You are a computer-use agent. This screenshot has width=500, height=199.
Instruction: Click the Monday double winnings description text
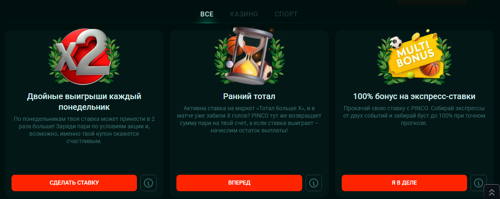click(84, 130)
